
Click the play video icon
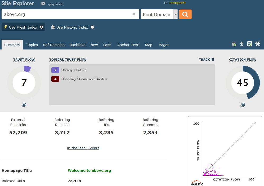pos(43,4)
